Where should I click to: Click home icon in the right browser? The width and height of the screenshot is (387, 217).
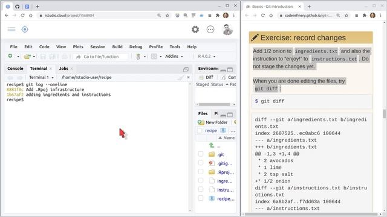[x=271, y=15]
